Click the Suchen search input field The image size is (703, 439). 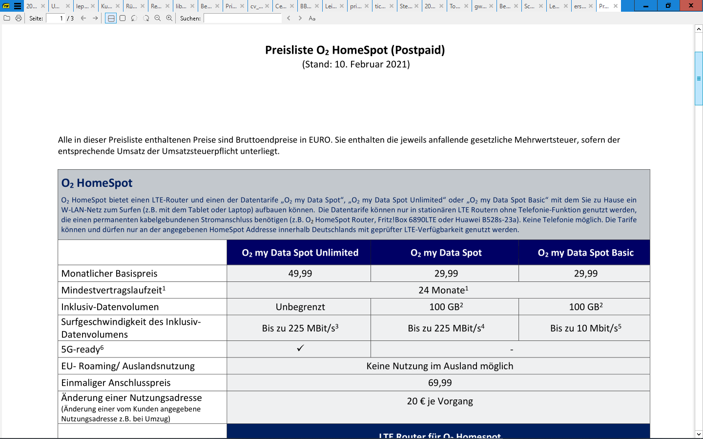point(243,18)
